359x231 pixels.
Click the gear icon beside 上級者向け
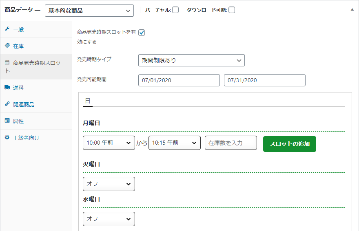point(7,137)
